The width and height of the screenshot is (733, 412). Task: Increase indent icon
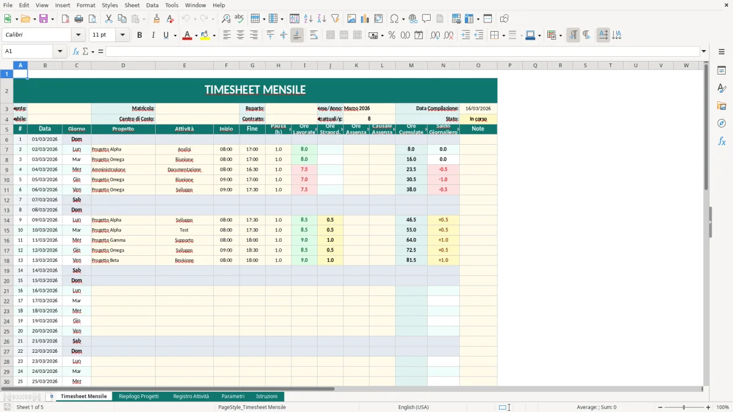pyautogui.click(x=465, y=35)
